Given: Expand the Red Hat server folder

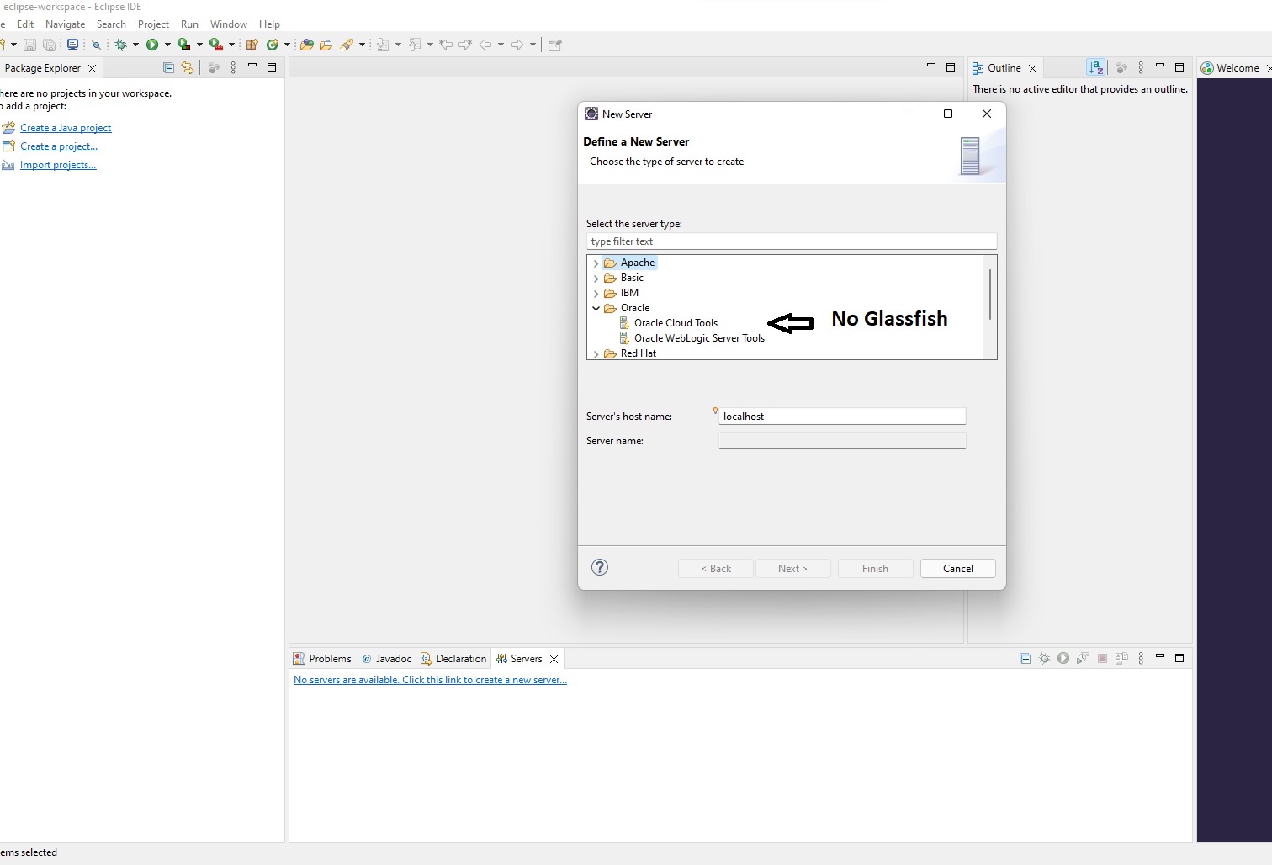Looking at the screenshot, I should (x=596, y=354).
